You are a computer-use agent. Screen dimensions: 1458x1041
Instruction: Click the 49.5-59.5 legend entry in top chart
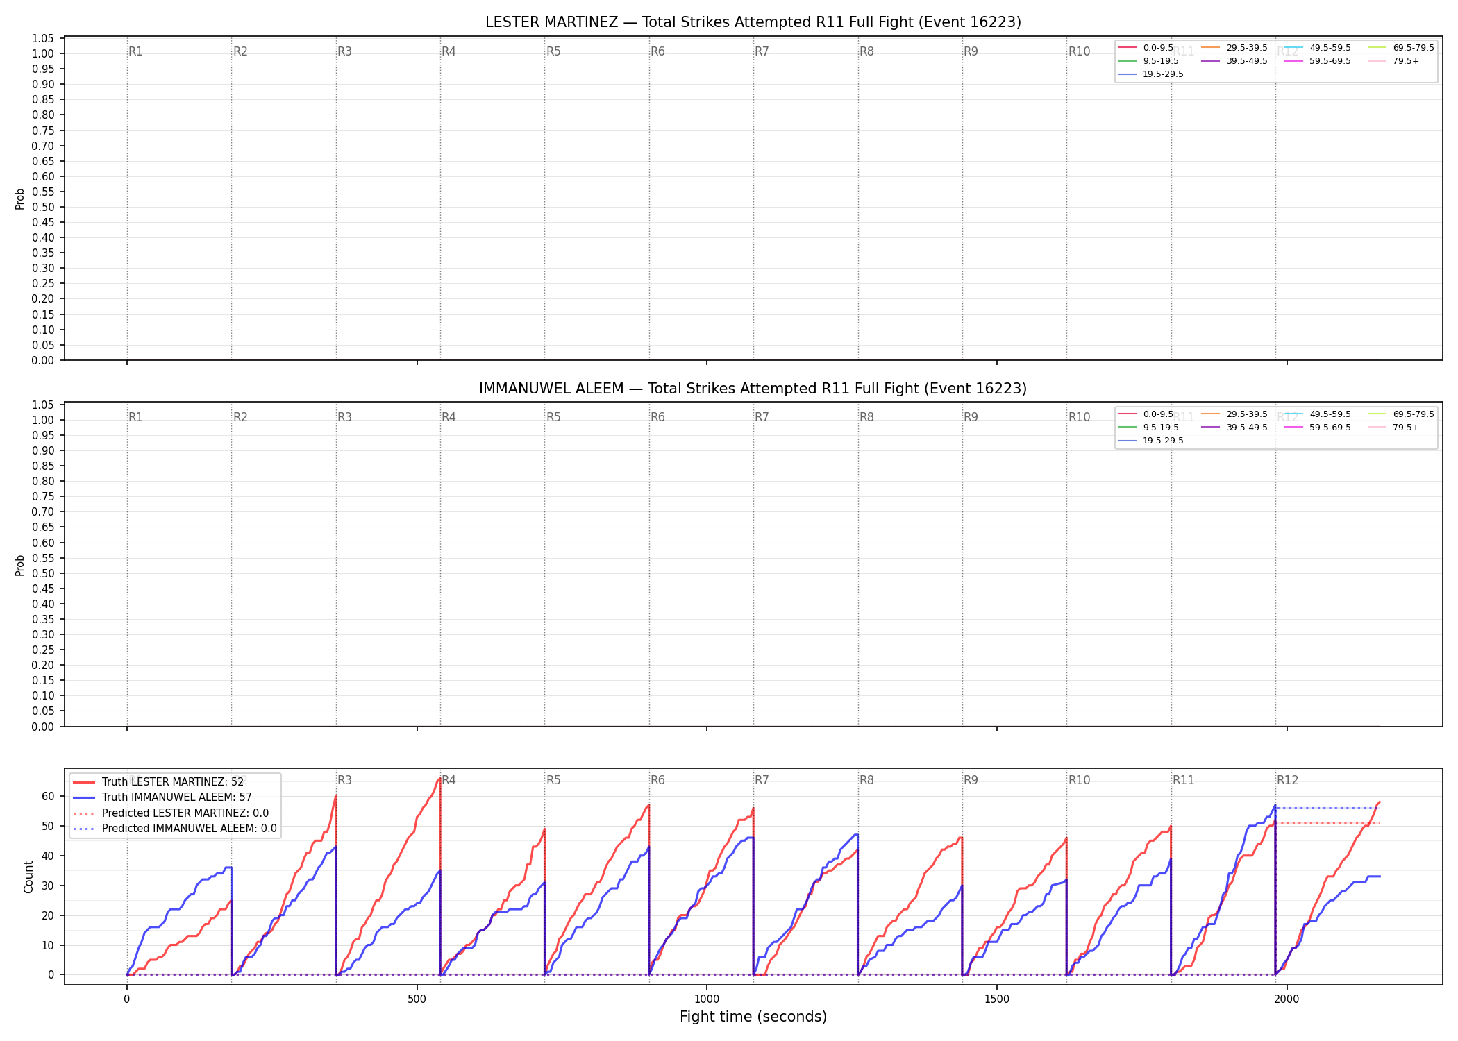[x=1317, y=48]
